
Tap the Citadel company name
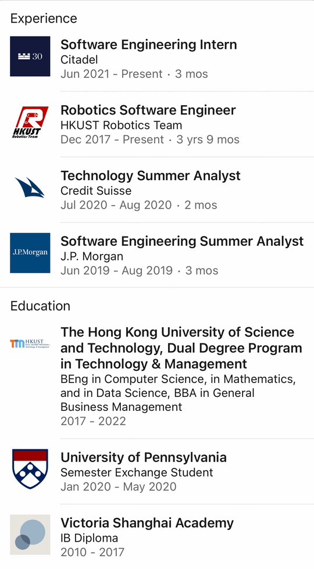click(x=79, y=59)
